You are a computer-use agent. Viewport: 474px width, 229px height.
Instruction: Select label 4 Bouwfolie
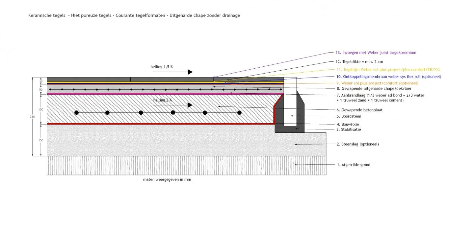point(348,125)
